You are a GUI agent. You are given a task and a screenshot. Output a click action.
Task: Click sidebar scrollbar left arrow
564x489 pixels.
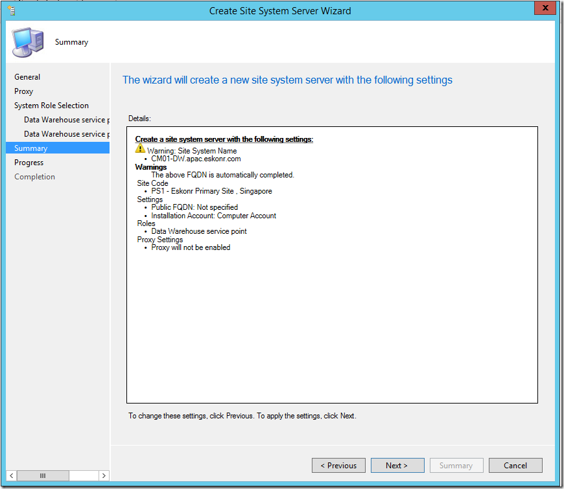click(x=12, y=475)
